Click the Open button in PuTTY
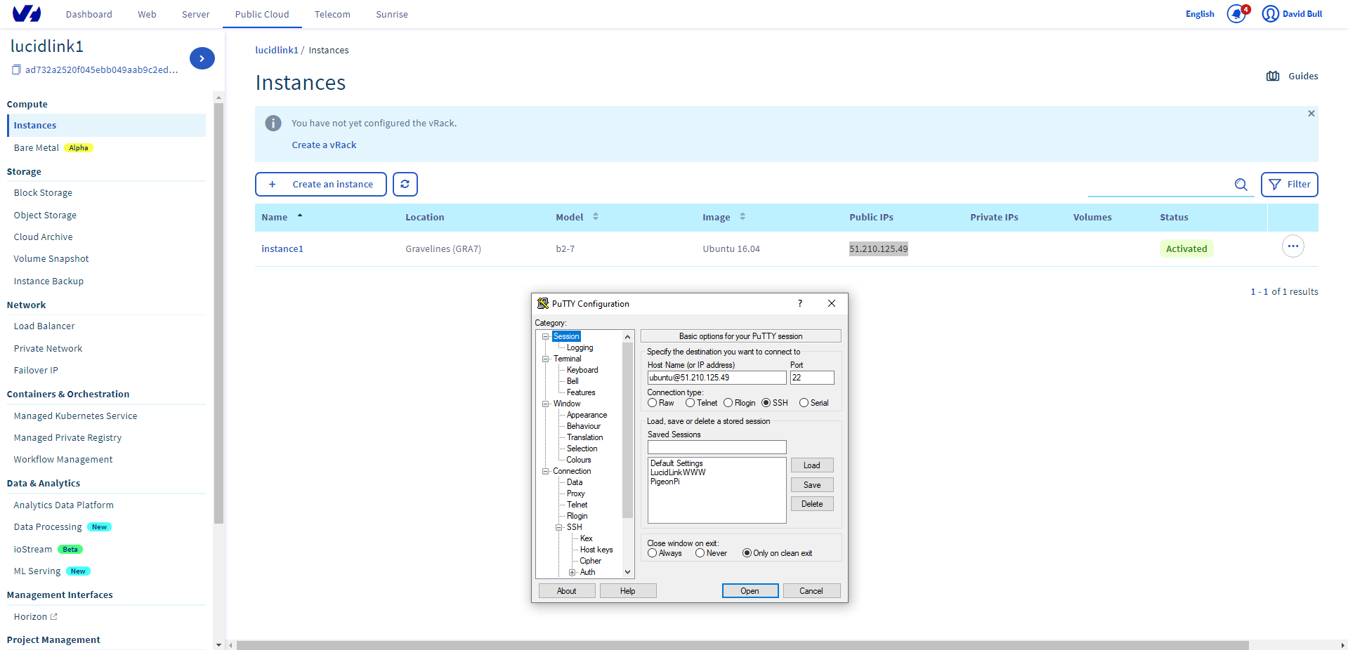 coord(750,591)
